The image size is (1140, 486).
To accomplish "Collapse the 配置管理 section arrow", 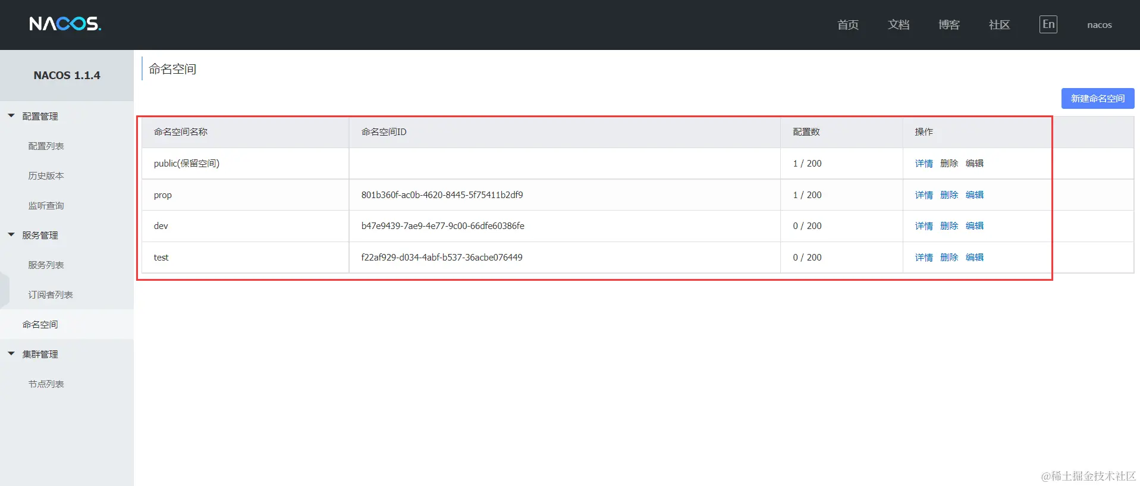I will pyautogui.click(x=11, y=116).
